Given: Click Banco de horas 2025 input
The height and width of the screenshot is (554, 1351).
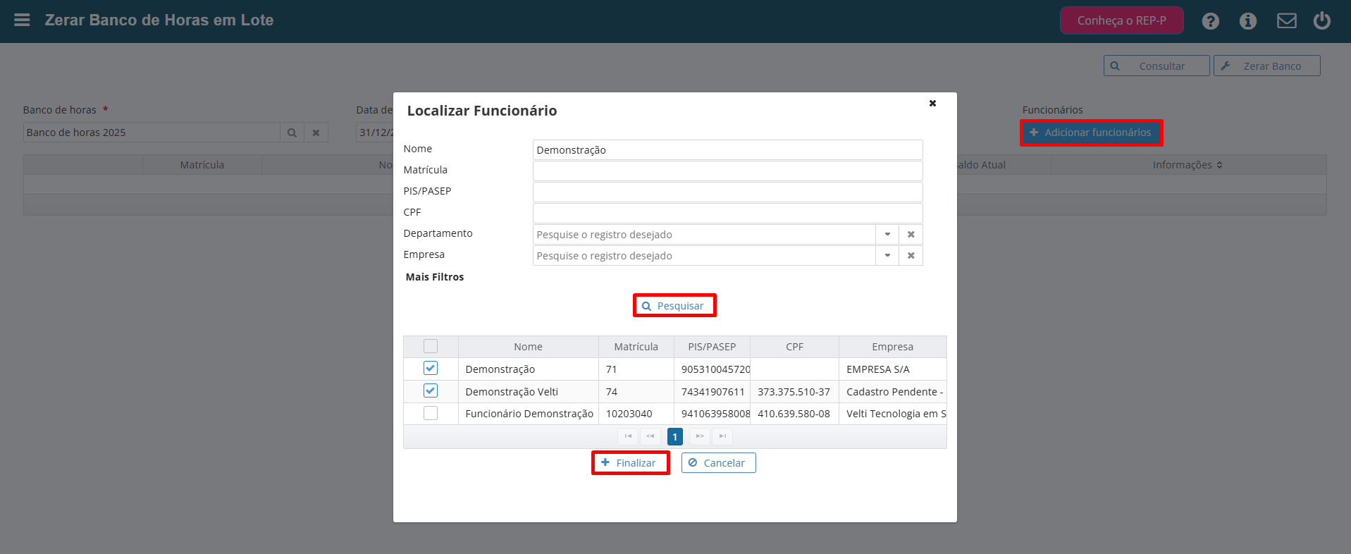Looking at the screenshot, I should click(152, 133).
